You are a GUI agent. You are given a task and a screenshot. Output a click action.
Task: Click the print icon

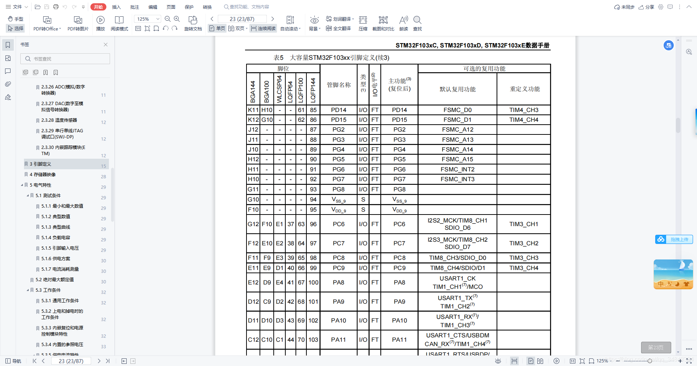(56, 7)
